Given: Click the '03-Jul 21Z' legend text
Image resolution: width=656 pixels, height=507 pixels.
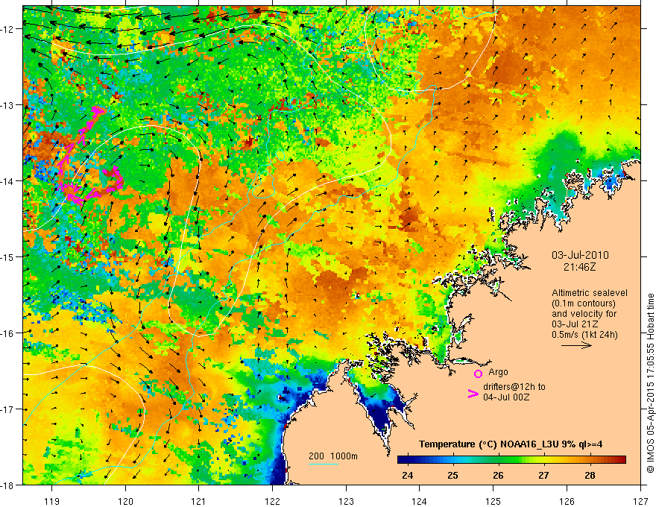Looking at the screenshot, I should (575, 324).
